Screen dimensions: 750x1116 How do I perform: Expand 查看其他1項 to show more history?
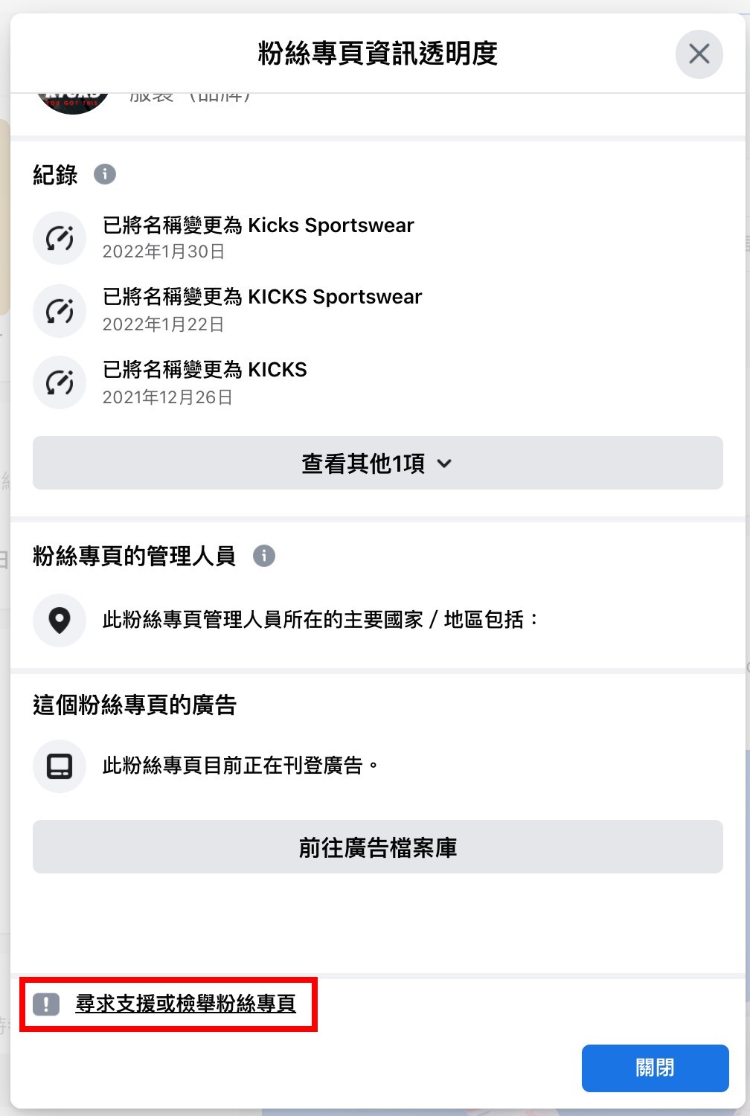click(378, 463)
